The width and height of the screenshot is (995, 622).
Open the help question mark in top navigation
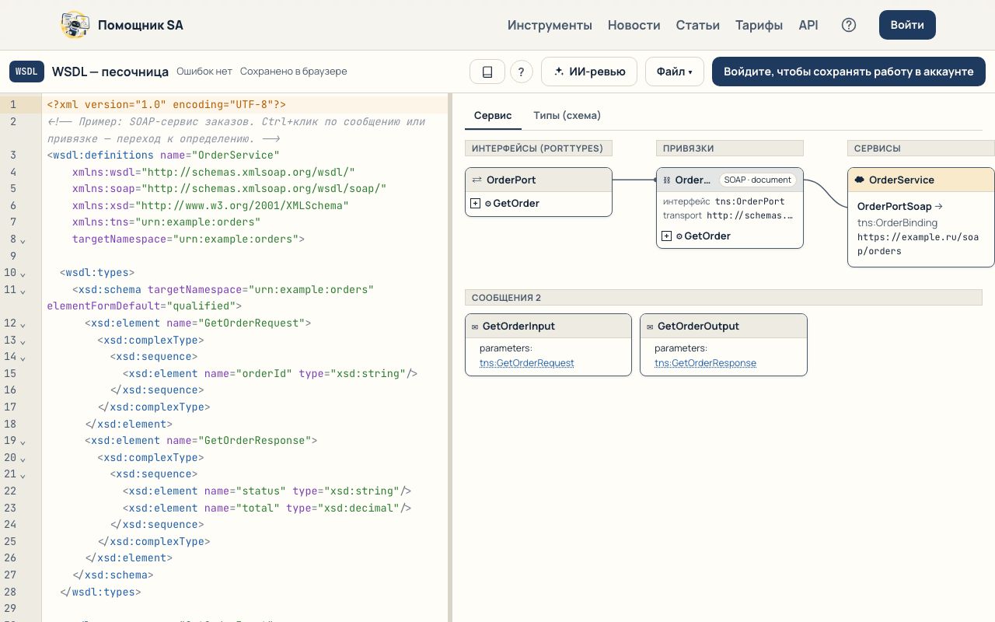(x=849, y=25)
